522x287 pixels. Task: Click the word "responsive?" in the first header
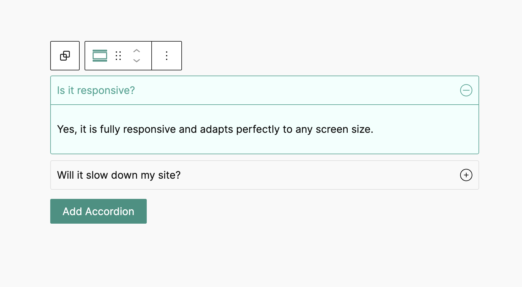pyautogui.click(x=106, y=91)
